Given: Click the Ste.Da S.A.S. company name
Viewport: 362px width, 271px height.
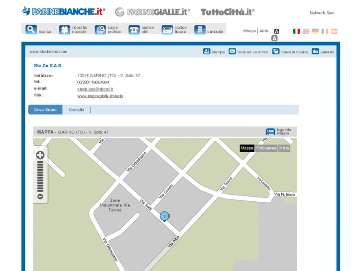Looking at the screenshot, I should coord(48,66).
